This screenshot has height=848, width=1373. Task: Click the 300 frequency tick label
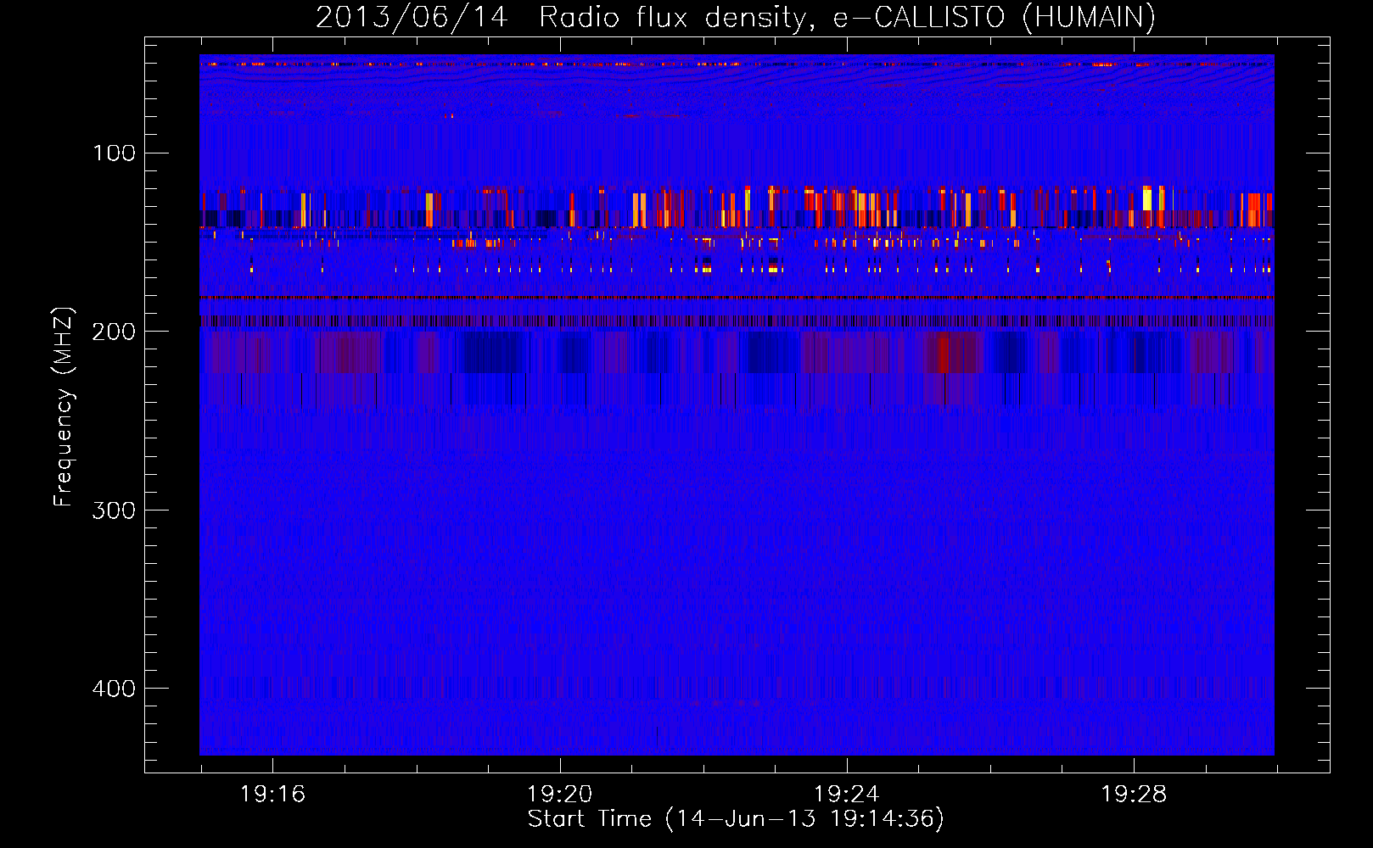115,510
